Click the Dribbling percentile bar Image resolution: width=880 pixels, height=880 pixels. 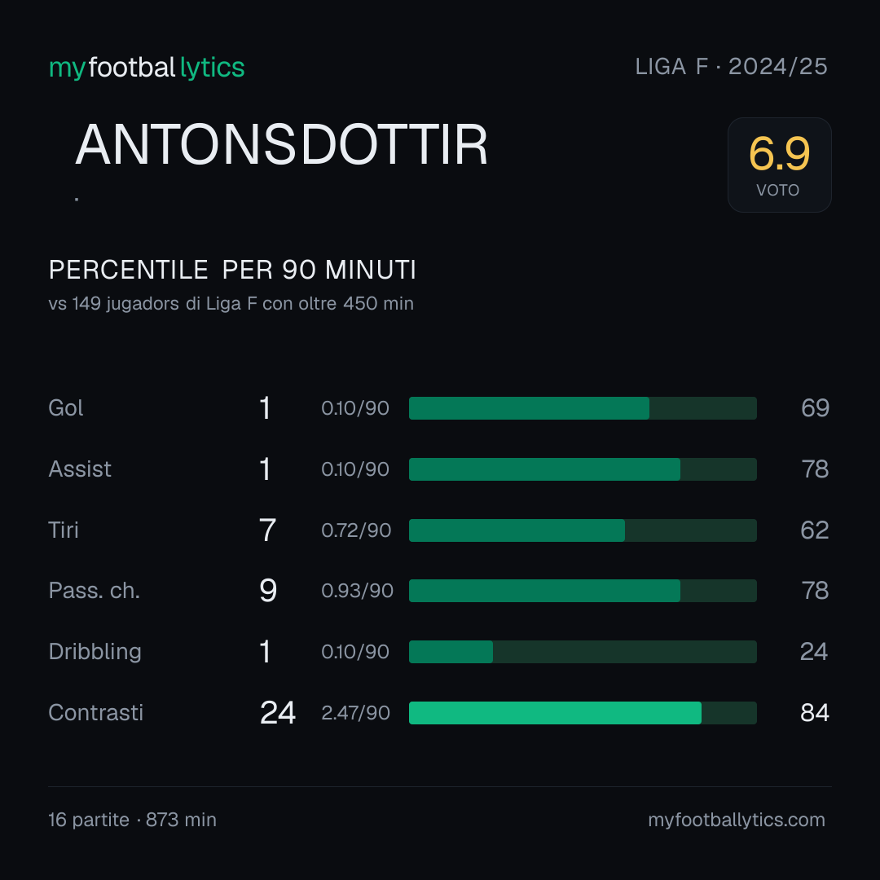(583, 652)
